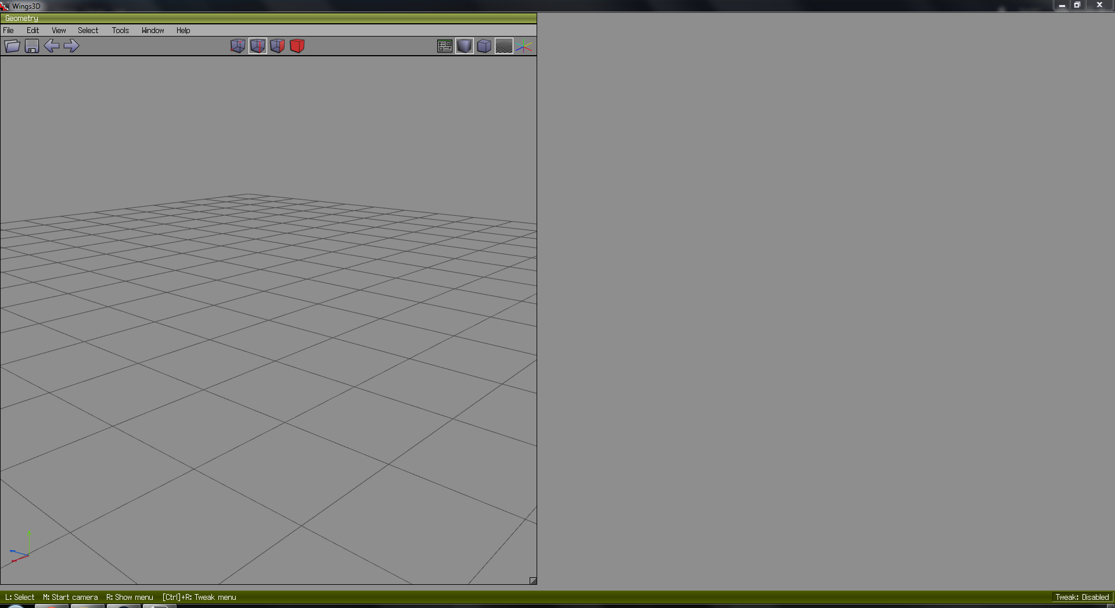
Task: Switch to Vertex selection mode cube
Action: click(238, 46)
